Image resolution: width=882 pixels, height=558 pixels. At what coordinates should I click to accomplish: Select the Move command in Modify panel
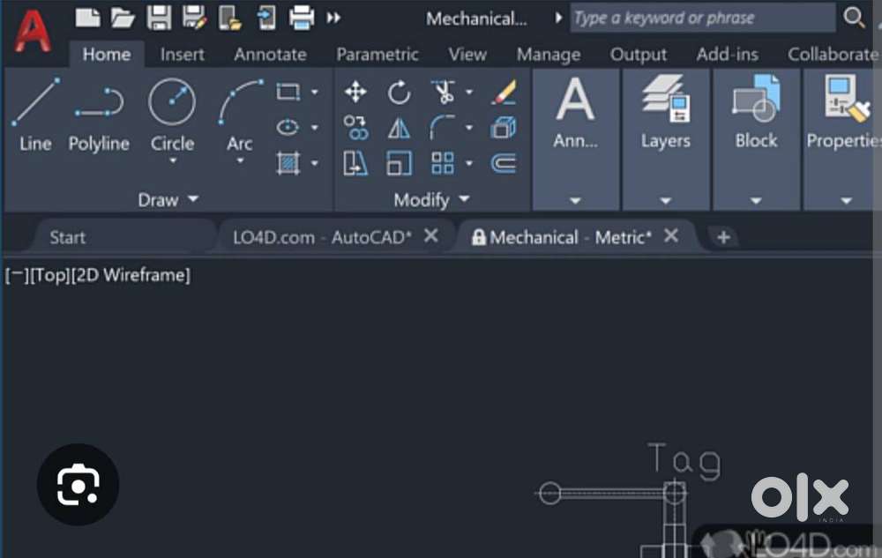(356, 91)
